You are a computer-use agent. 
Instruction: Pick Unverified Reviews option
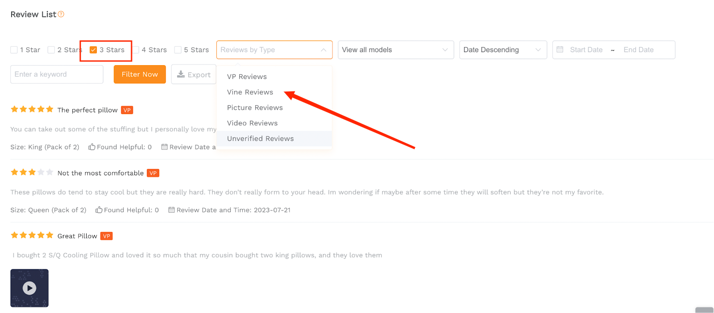coord(274,139)
